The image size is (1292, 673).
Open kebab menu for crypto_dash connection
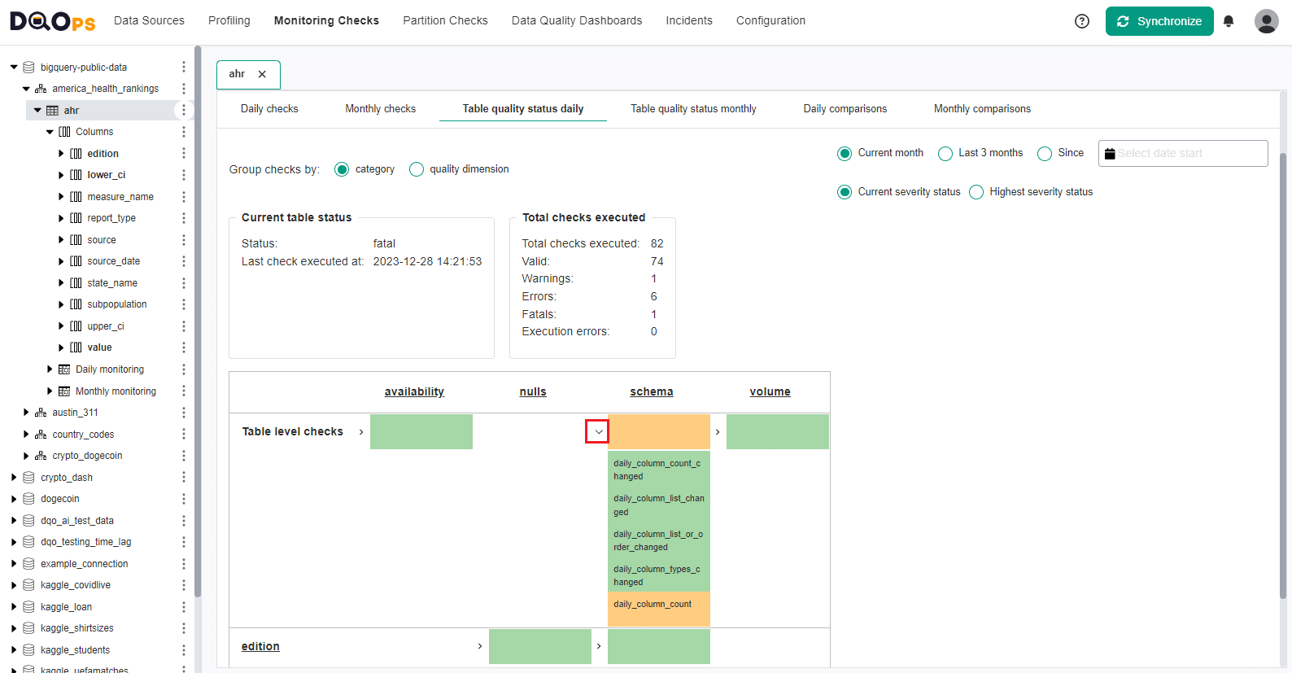(184, 478)
